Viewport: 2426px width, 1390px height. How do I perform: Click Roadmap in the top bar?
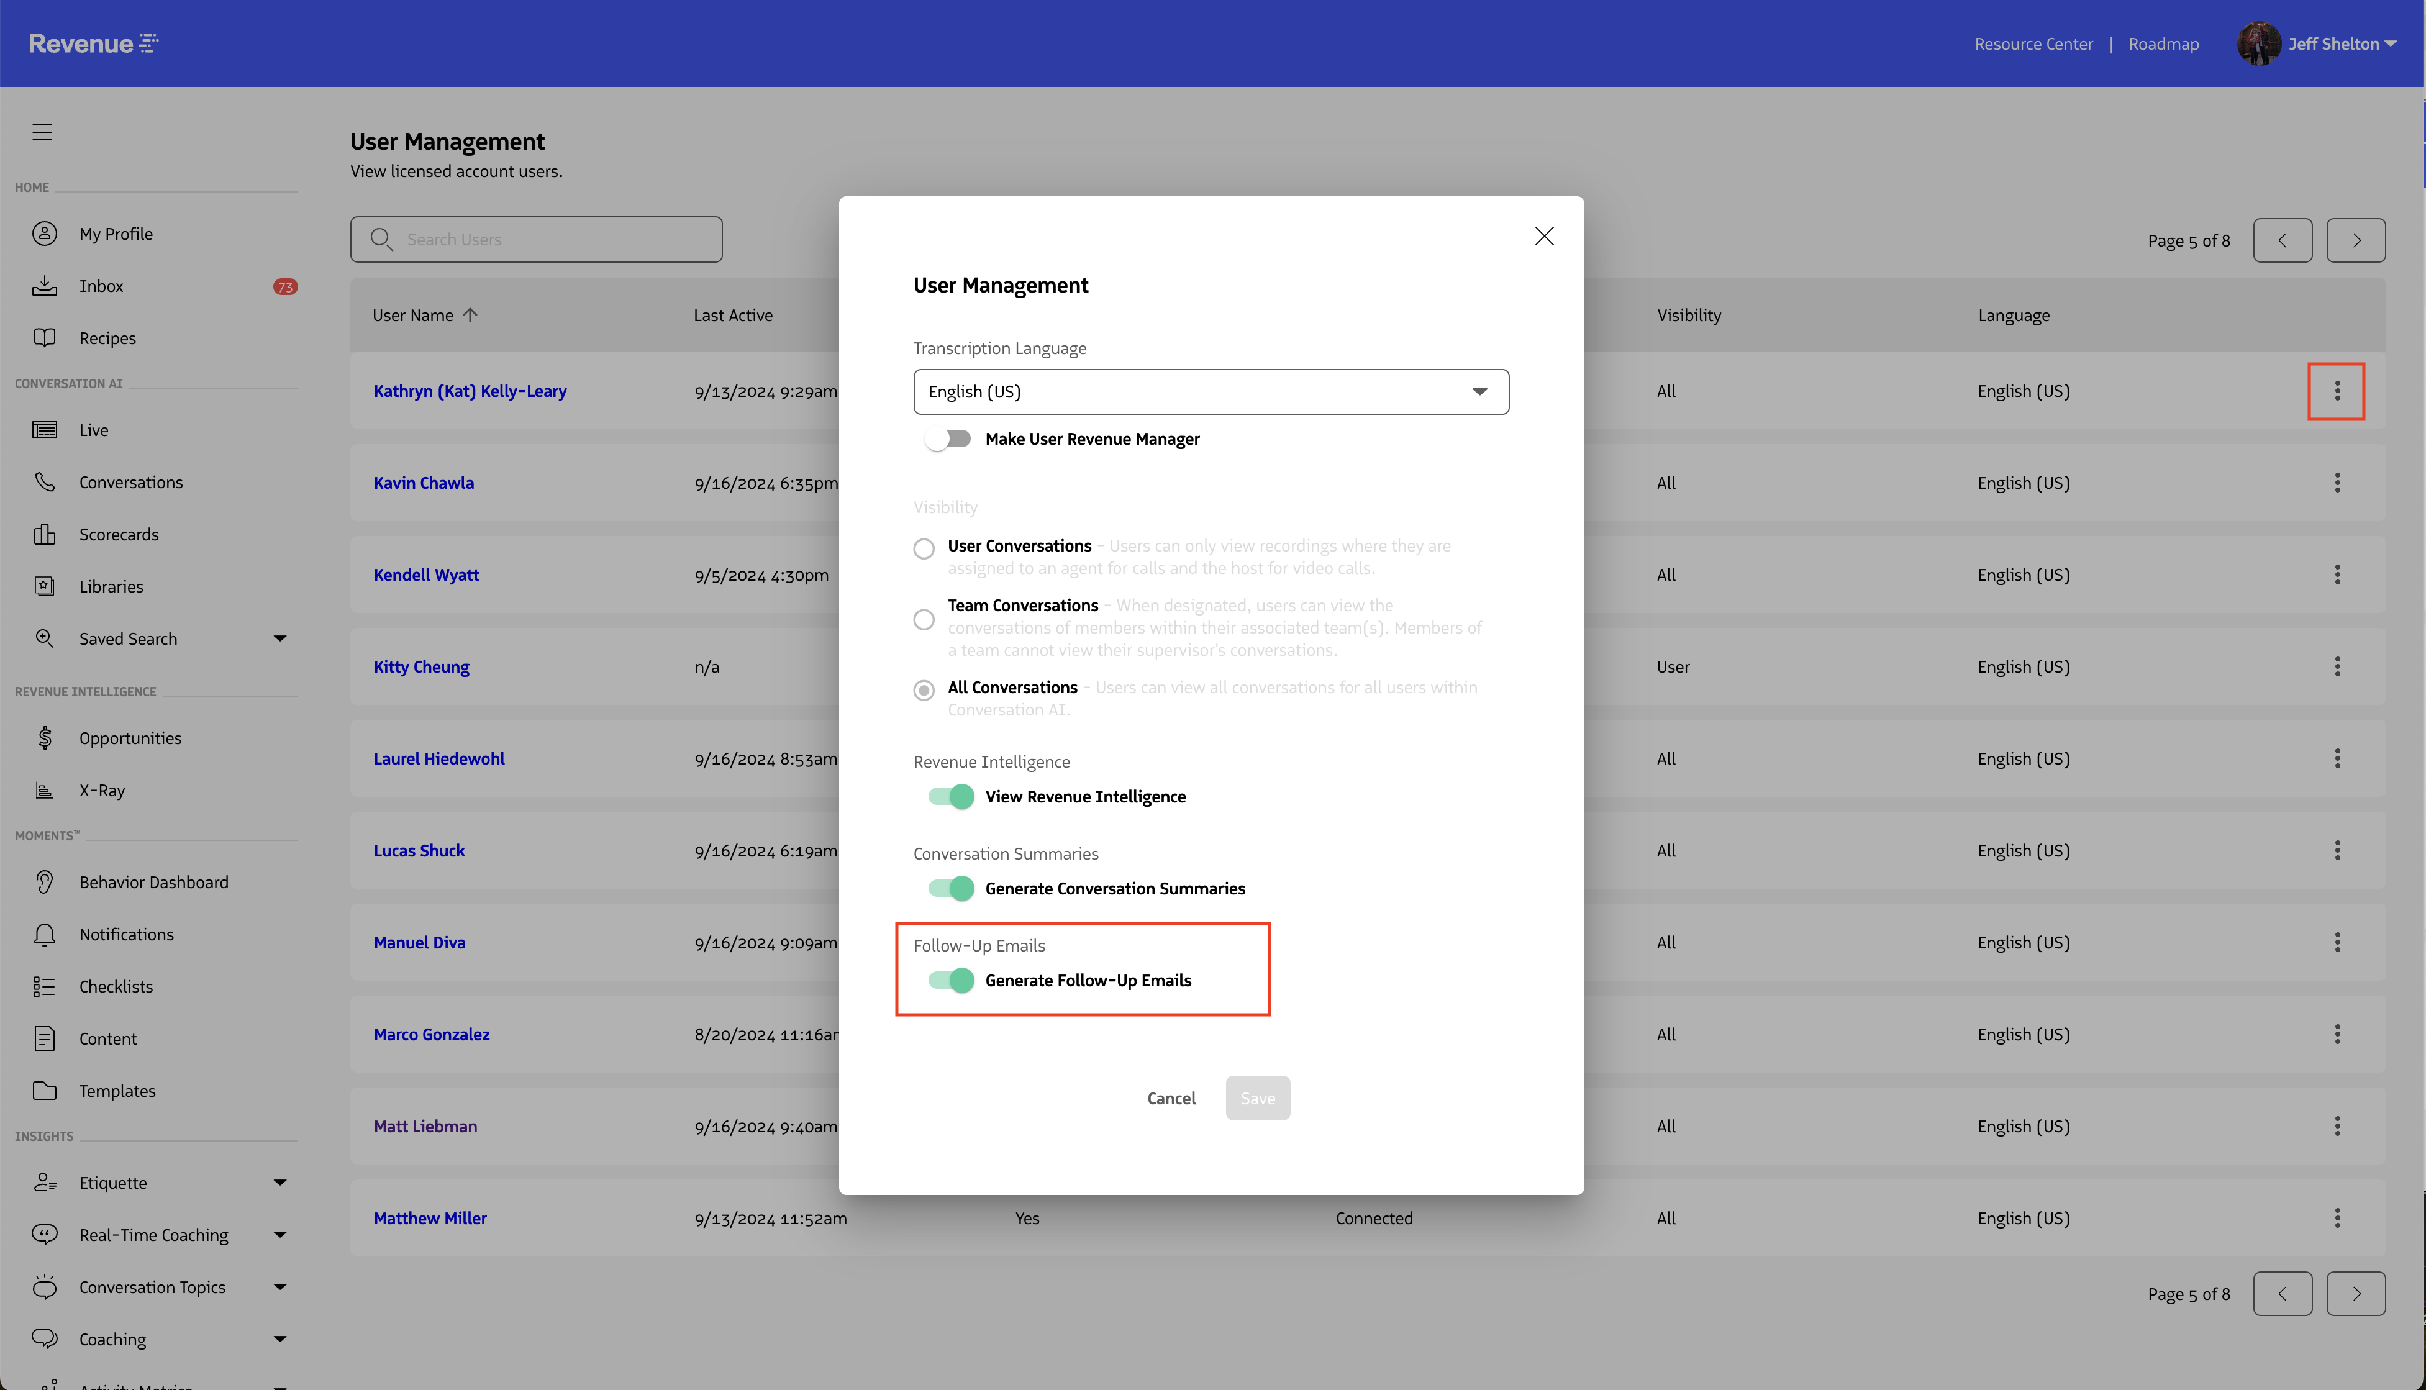2163,43
